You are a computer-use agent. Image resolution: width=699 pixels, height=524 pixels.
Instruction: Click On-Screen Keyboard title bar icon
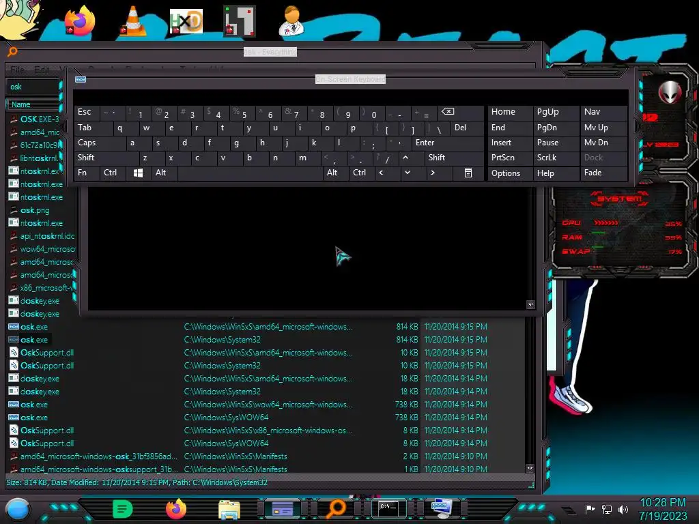point(81,79)
